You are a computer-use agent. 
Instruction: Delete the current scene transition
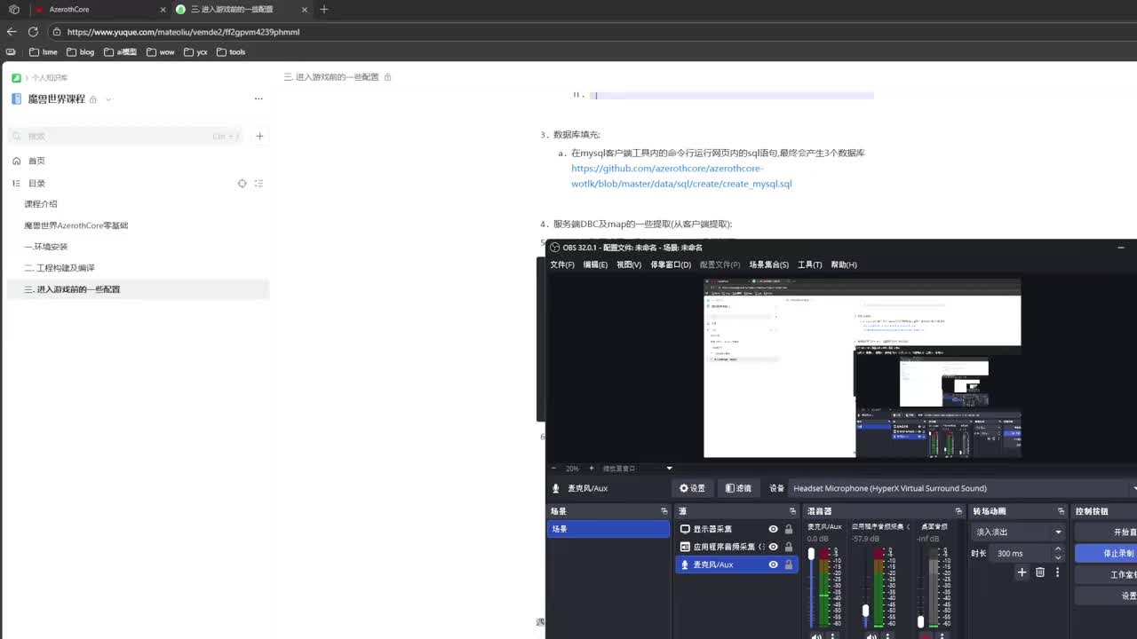1040,572
